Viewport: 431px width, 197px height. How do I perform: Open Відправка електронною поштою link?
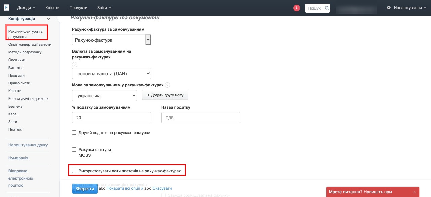(x=21, y=178)
